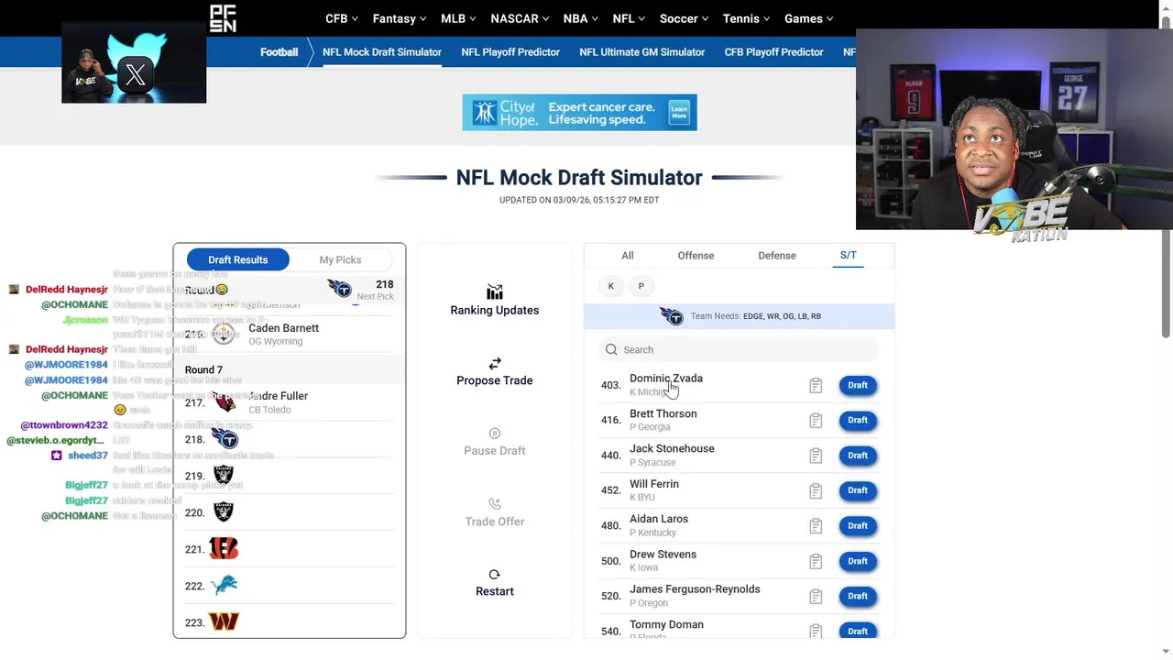Click the PFSN site logo
The image size is (1173, 660).
(223, 18)
